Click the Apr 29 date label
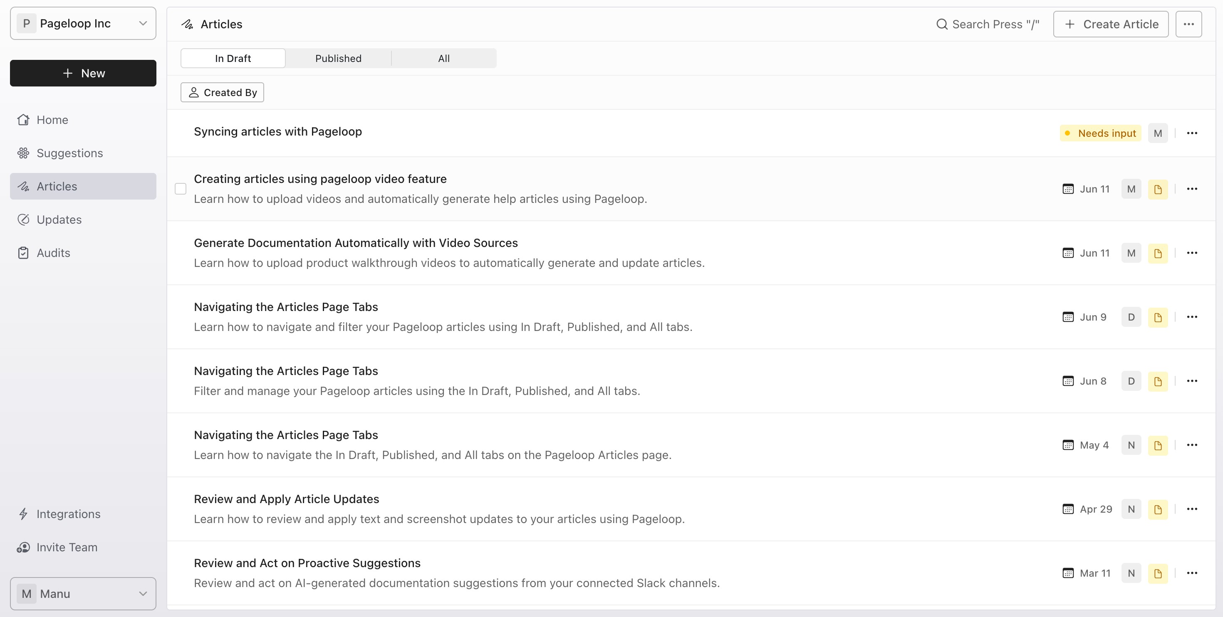The width and height of the screenshot is (1223, 617). tap(1096, 509)
